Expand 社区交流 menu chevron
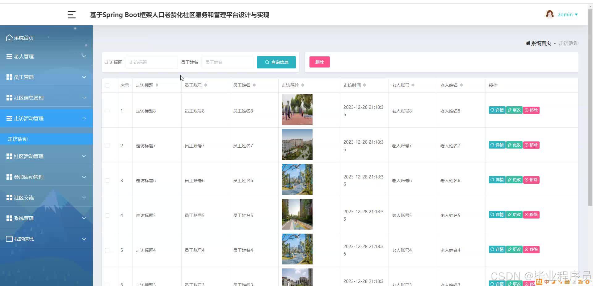This screenshot has width=593, height=286. [x=84, y=198]
